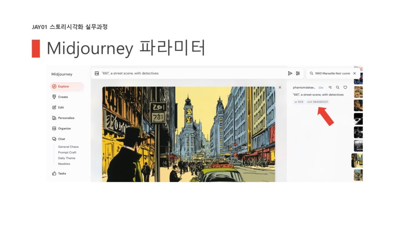Select the Daily Theme room
405x227 pixels.
pos(66,158)
